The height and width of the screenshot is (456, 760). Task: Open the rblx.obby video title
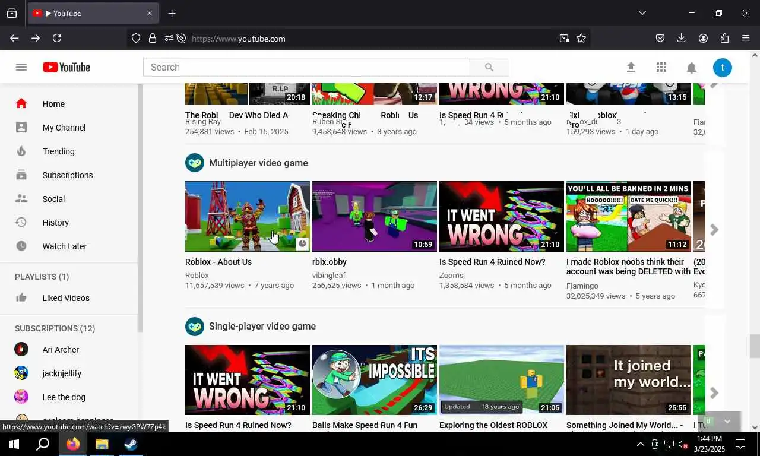pyautogui.click(x=330, y=262)
